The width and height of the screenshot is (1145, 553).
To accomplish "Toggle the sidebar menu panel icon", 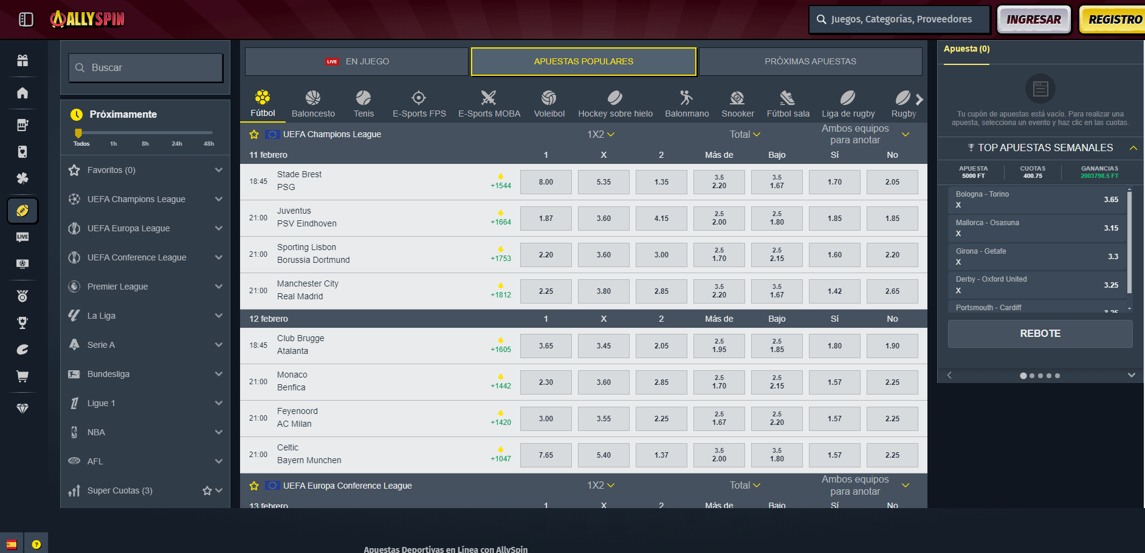I will tap(26, 19).
